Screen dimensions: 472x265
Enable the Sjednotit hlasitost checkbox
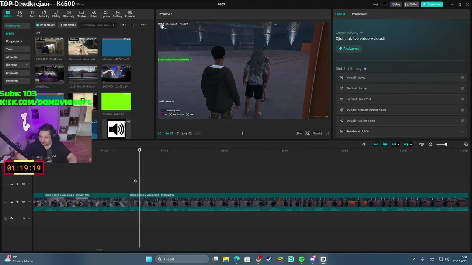click(x=462, y=99)
